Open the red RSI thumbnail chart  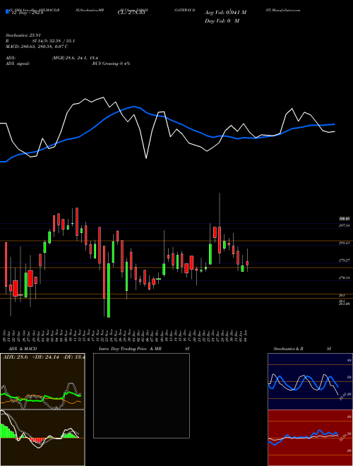pyautogui.click(x=310, y=438)
